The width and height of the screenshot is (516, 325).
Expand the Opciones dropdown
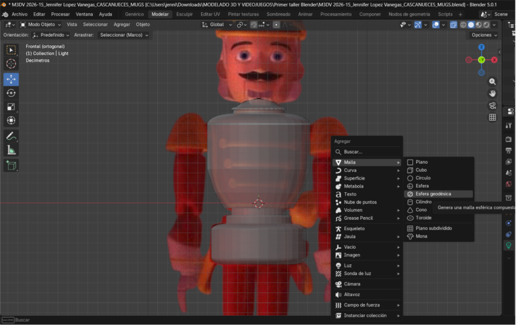(484, 35)
